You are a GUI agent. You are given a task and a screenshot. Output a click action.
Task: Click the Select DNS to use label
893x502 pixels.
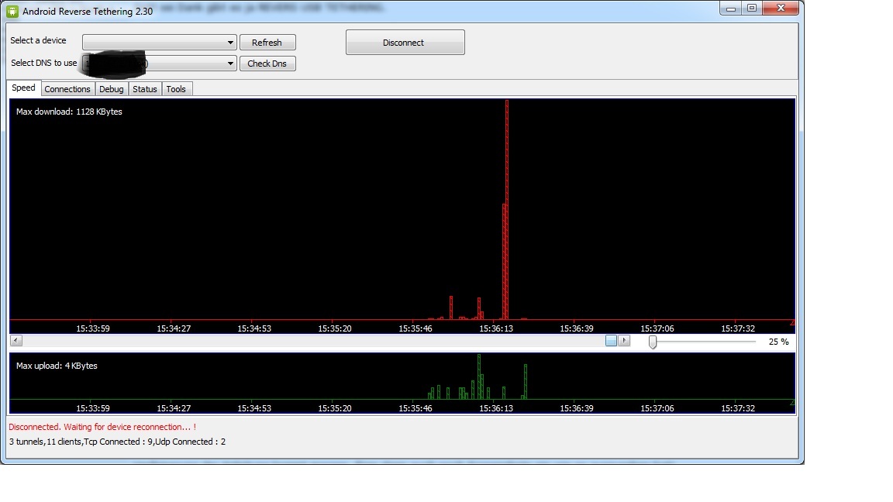[44, 63]
